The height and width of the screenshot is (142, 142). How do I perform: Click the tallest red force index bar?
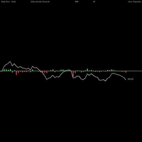(73, 74)
